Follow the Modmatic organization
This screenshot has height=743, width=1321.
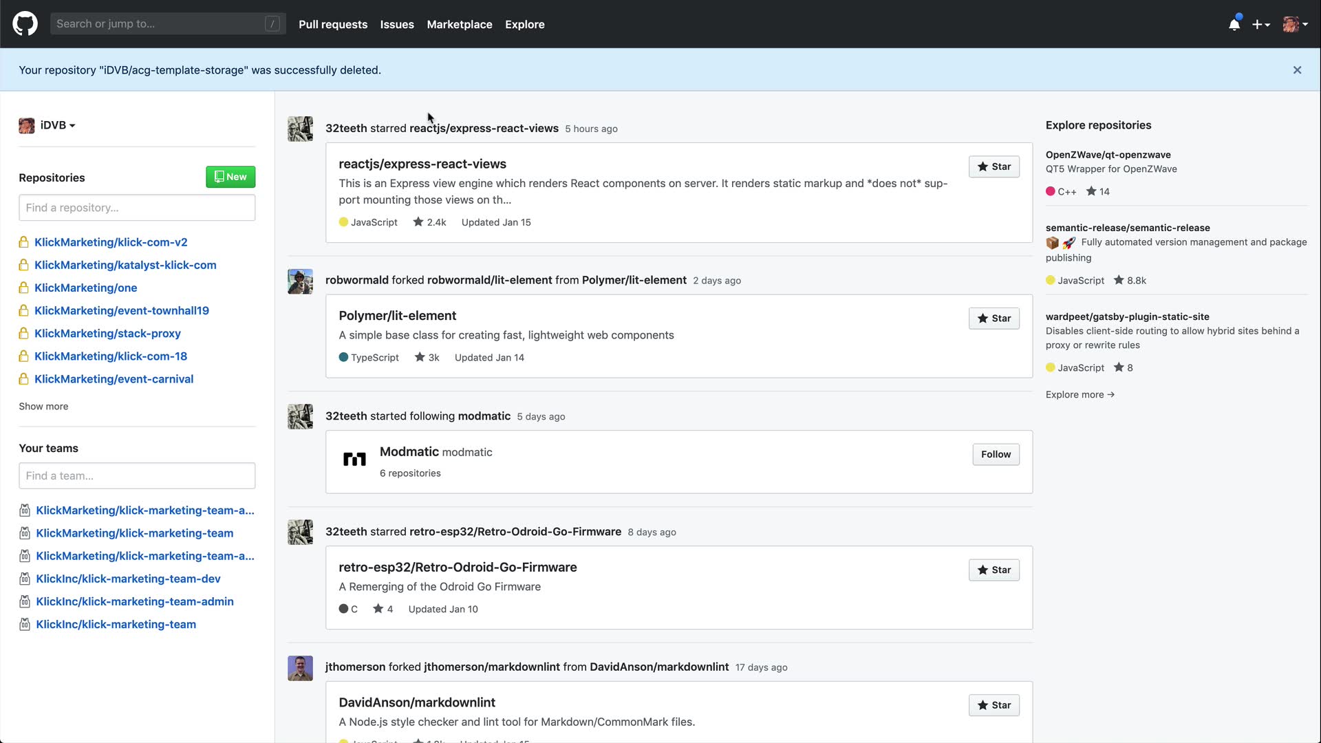coord(995,454)
